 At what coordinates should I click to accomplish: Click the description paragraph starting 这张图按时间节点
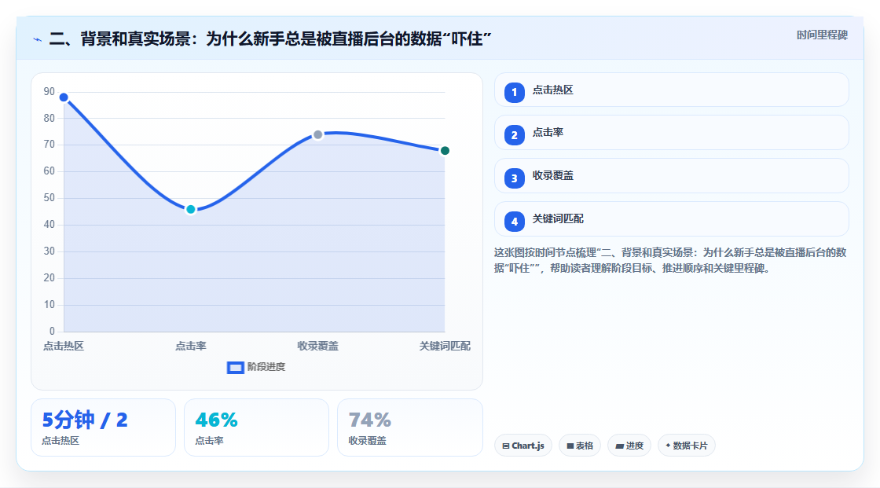670,261
